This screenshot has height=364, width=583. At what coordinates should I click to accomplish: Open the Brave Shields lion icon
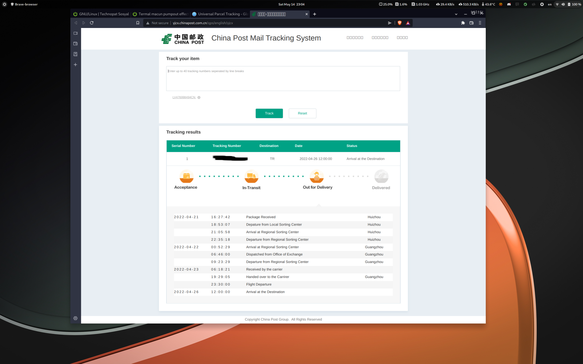[400, 23]
